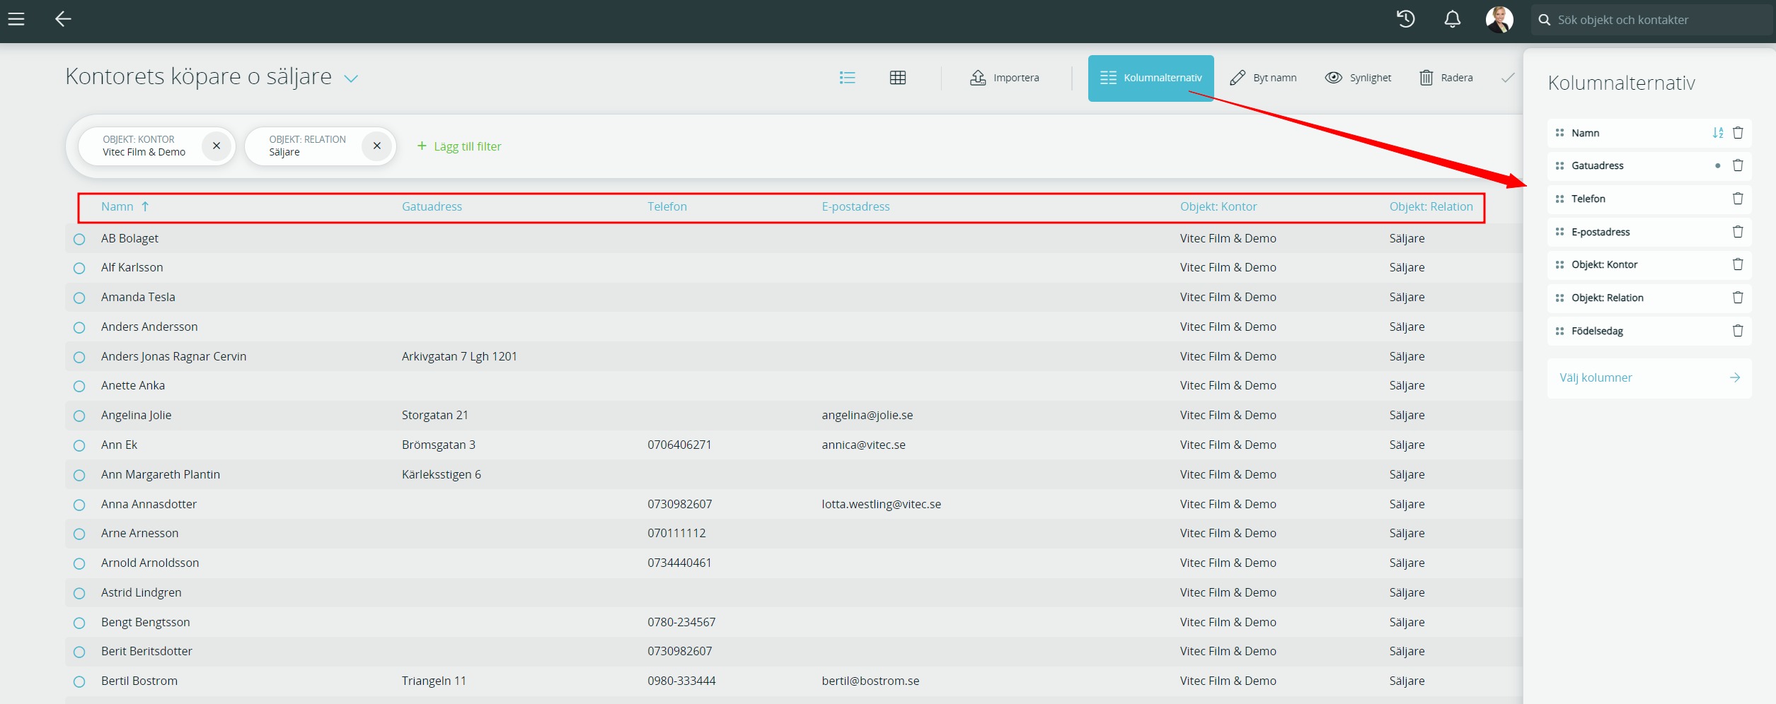Open the Anders Jonas Ragnar Cervin contact
The height and width of the screenshot is (704, 1776).
click(173, 356)
